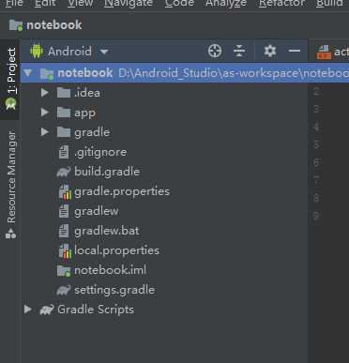
Task: Select the app tree item text
Action: pyautogui.click(x=84, y=113)
